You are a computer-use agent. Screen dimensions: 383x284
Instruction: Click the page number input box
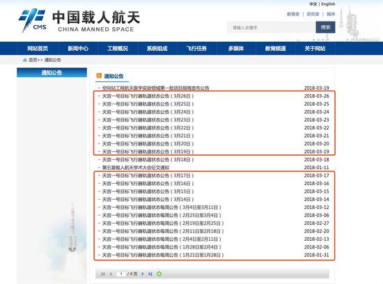121,274
